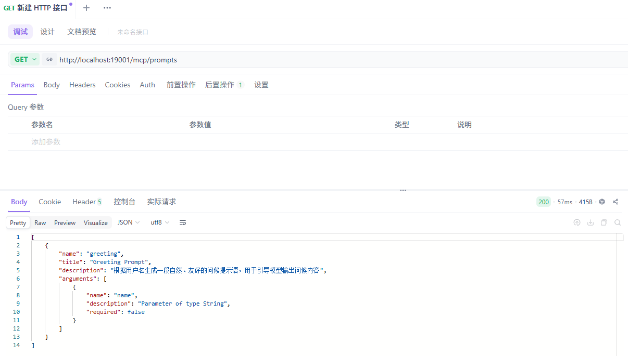Screen dimensions: 628x356
Task: Open the utf8 encoding dropdown
Action: pyautogui.click(x=160, y=222)
